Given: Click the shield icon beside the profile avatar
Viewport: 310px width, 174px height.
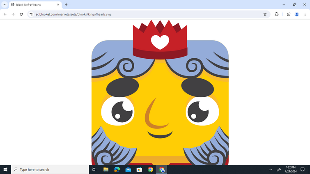Looking at the screenshot, I should tap(289, 14).
